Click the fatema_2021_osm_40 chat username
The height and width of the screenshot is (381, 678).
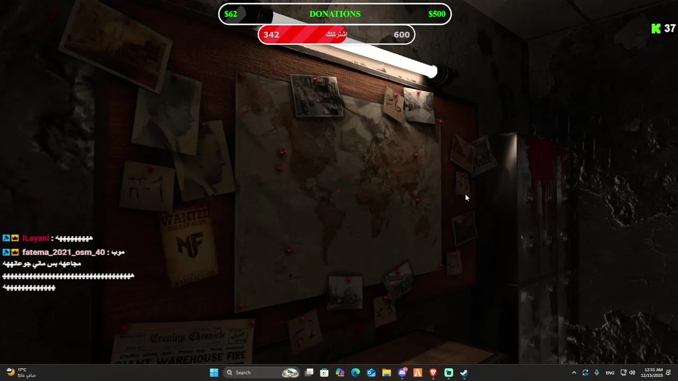click(64, 252)
